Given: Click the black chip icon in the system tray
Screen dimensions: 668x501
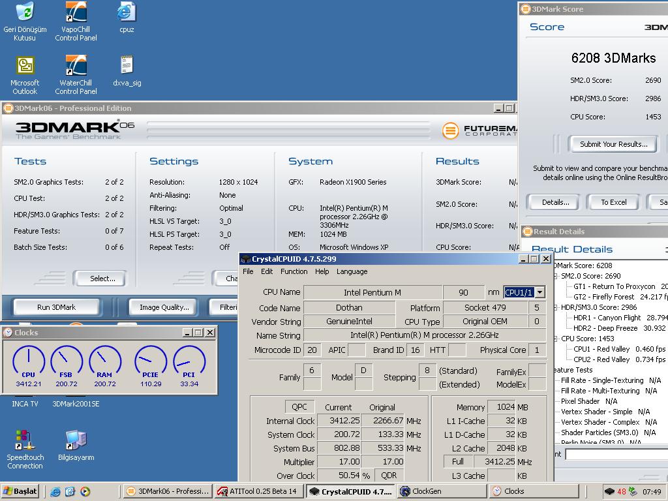Looking at the screenshot, I should pyautogui.click(x=609, y=492).
